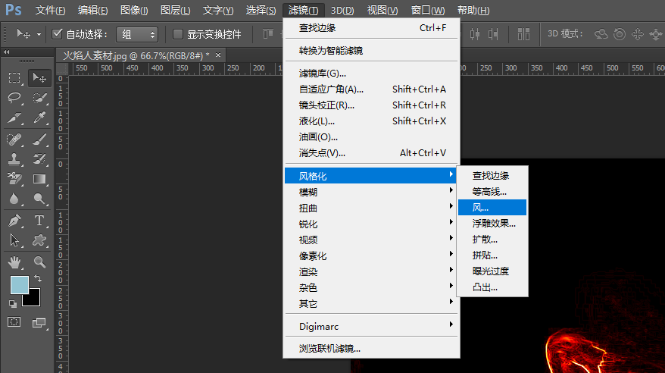Open the Move tool preset picker arrow
The image size is (665, 373).
click(x=39, y=34)
